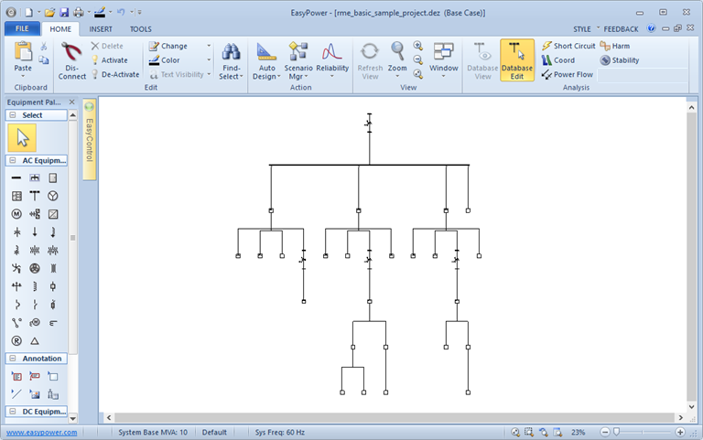Toggle Database Edit mode
This screenshot has width=703, height=440.
[517, 60]
